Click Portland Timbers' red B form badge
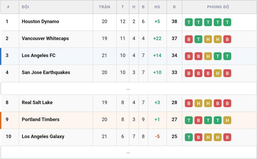 pos(198,120)
